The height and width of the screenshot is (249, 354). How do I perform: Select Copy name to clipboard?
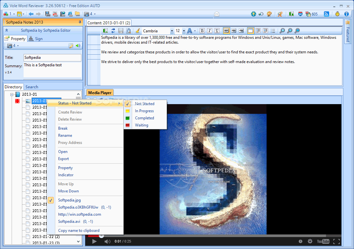tap(79, 231)
